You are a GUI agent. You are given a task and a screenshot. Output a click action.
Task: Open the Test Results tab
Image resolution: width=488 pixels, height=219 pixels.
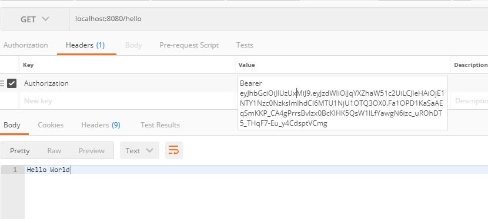[160, 125]
